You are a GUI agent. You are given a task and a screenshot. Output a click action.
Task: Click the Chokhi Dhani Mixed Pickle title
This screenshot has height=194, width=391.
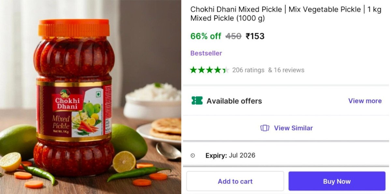click(285, 14)
